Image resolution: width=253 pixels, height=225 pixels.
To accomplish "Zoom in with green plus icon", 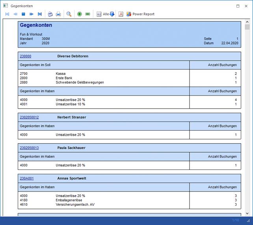I will tap(80, 14).
